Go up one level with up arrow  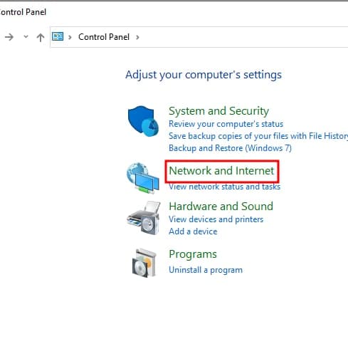(41, 37)
